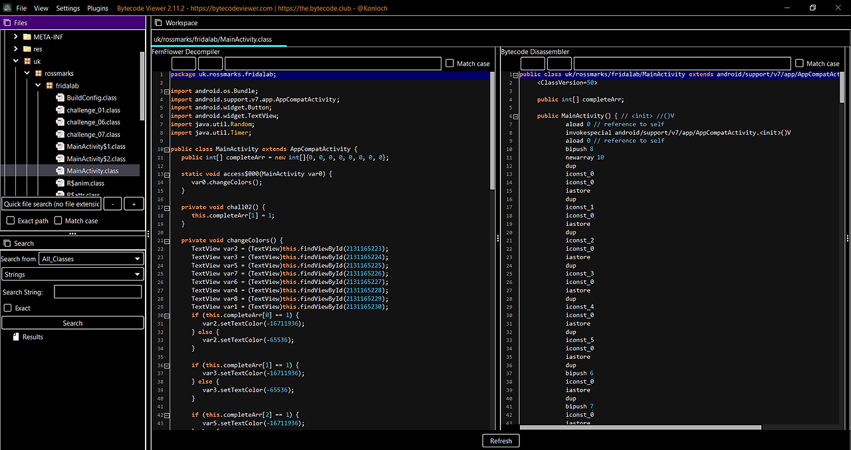
Task: Select the uk/rossmarks/fridalab/MainActivity.class tab
Action: click(x=213, y=39)
